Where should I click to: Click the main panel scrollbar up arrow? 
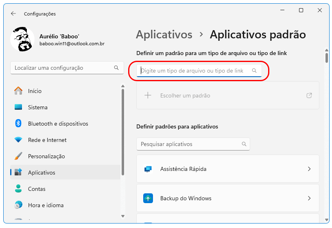[327, 50]
